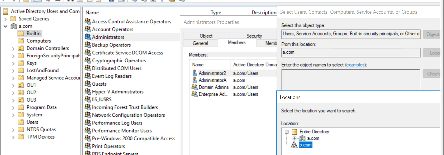Expand the NTDS Quotas node
444x155 pixels.
13,130
